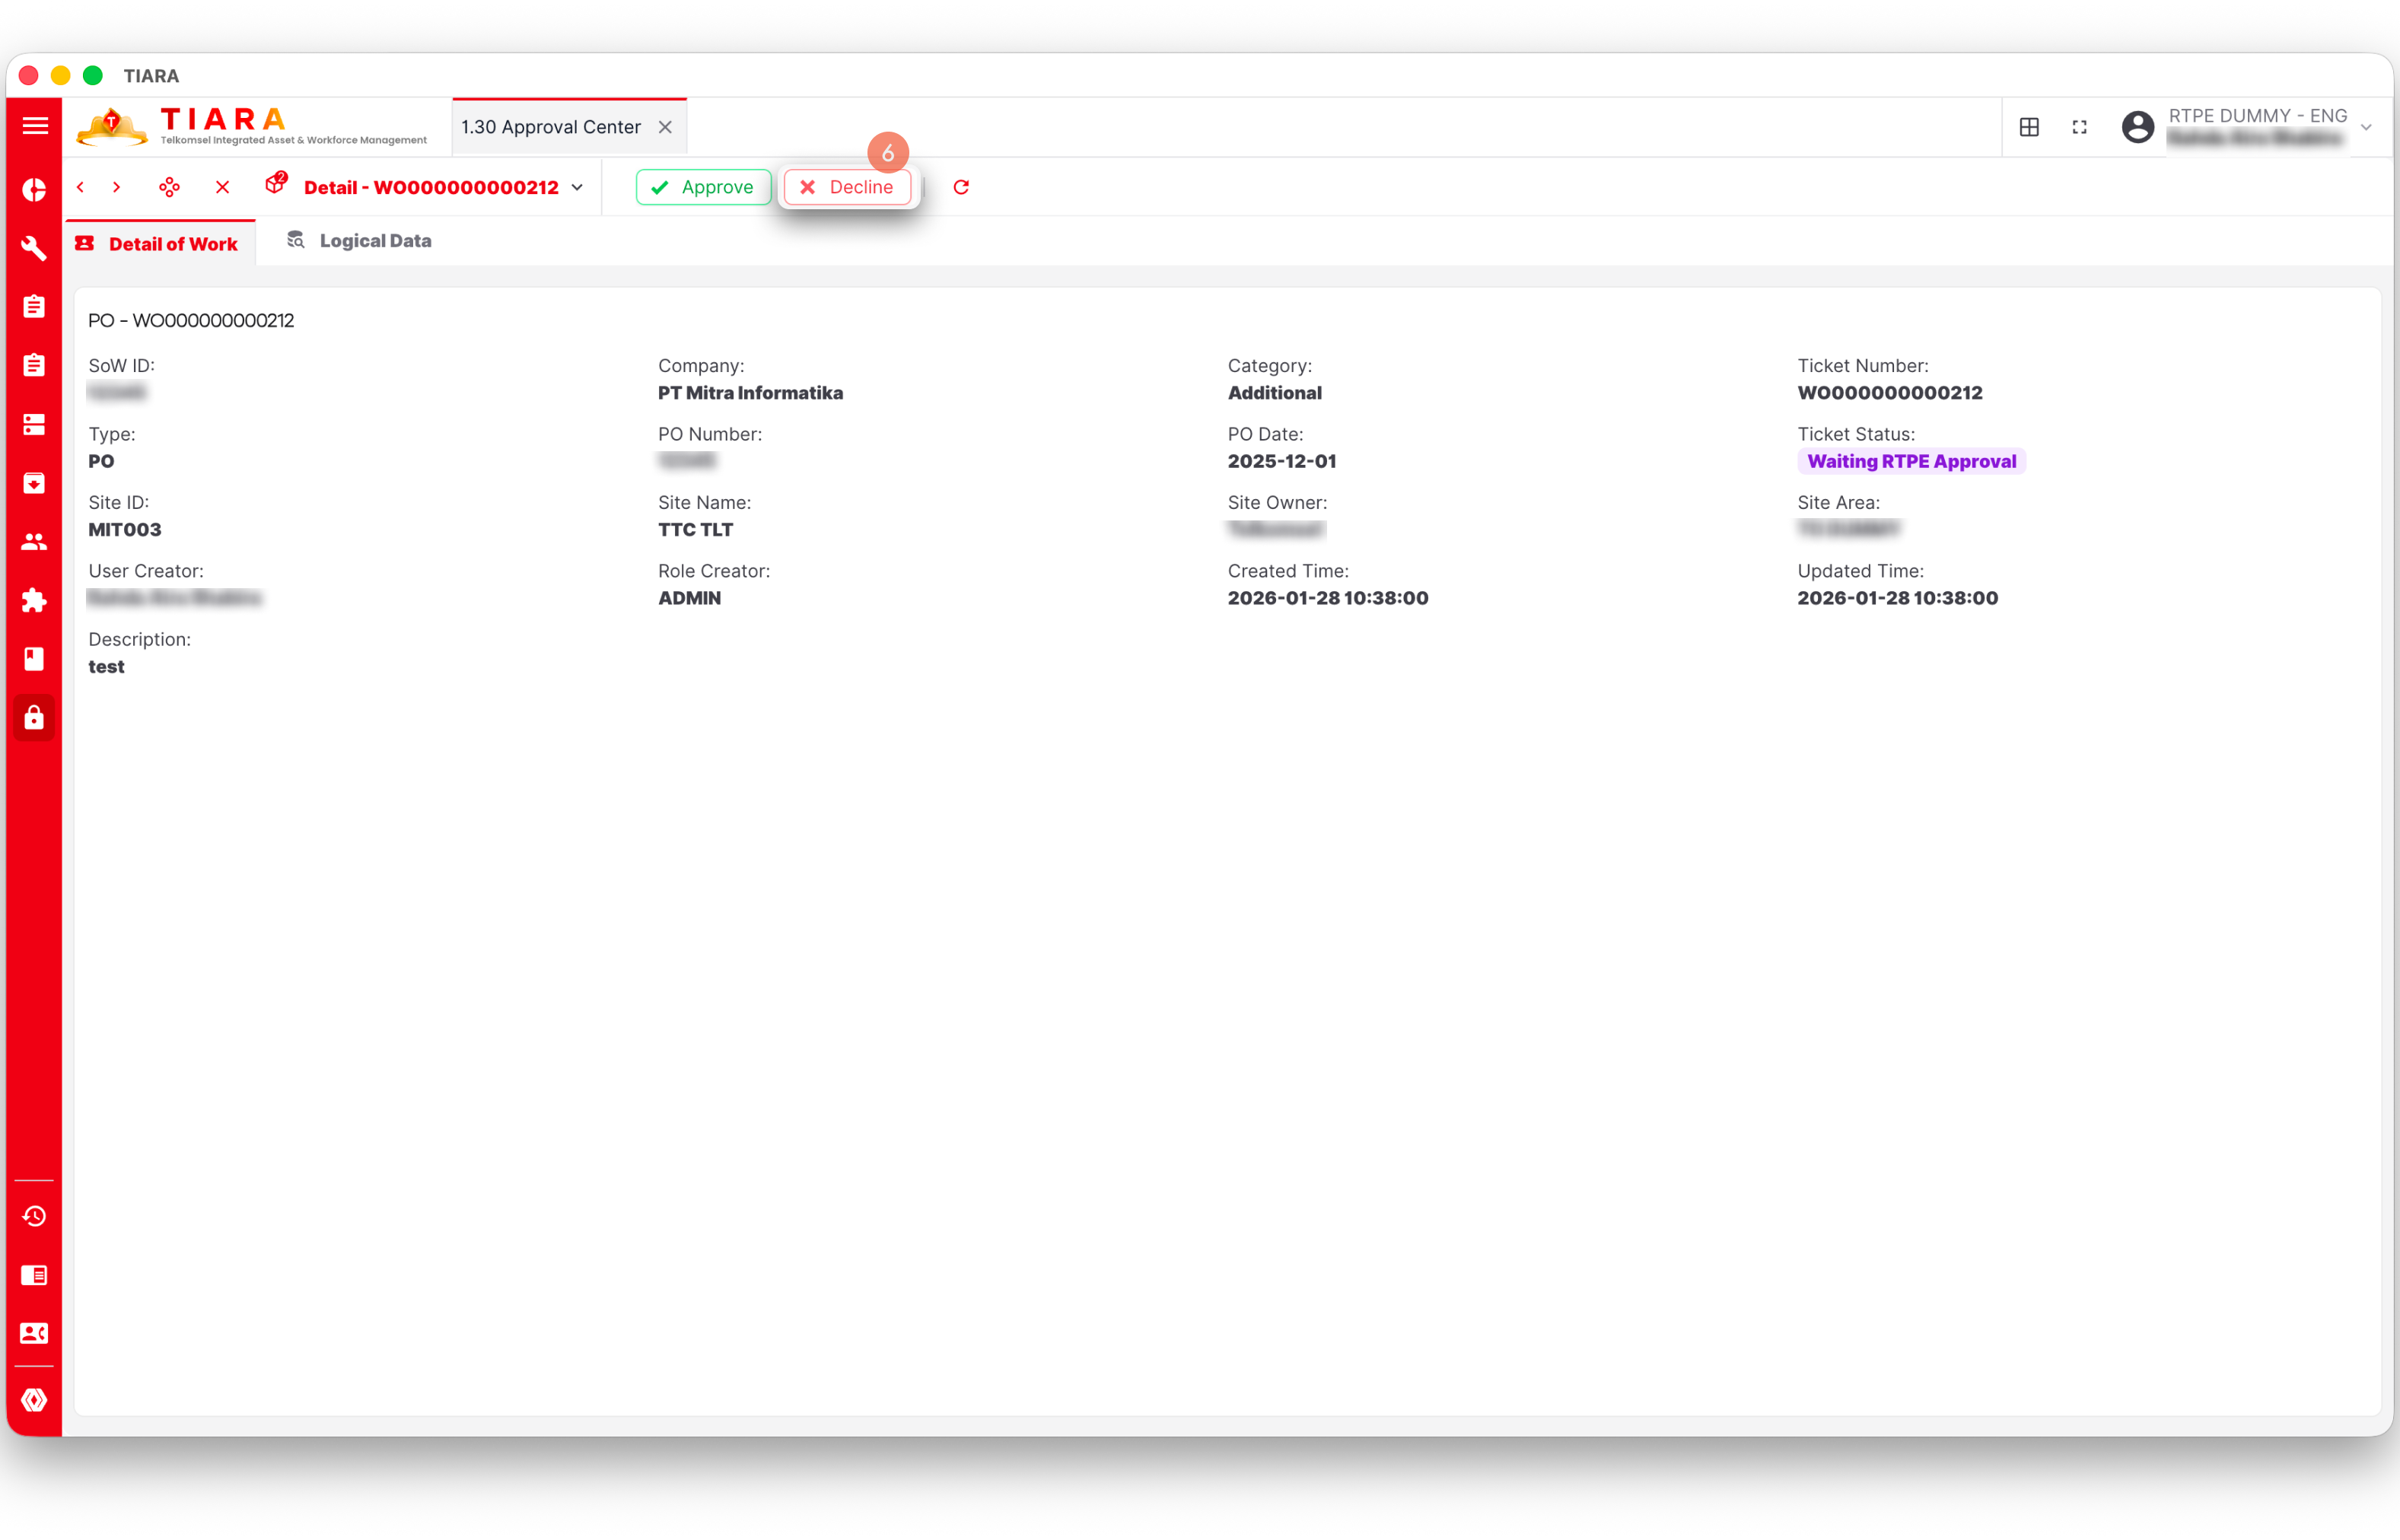Click the refresh icon beside Decline

coord(961,187)
